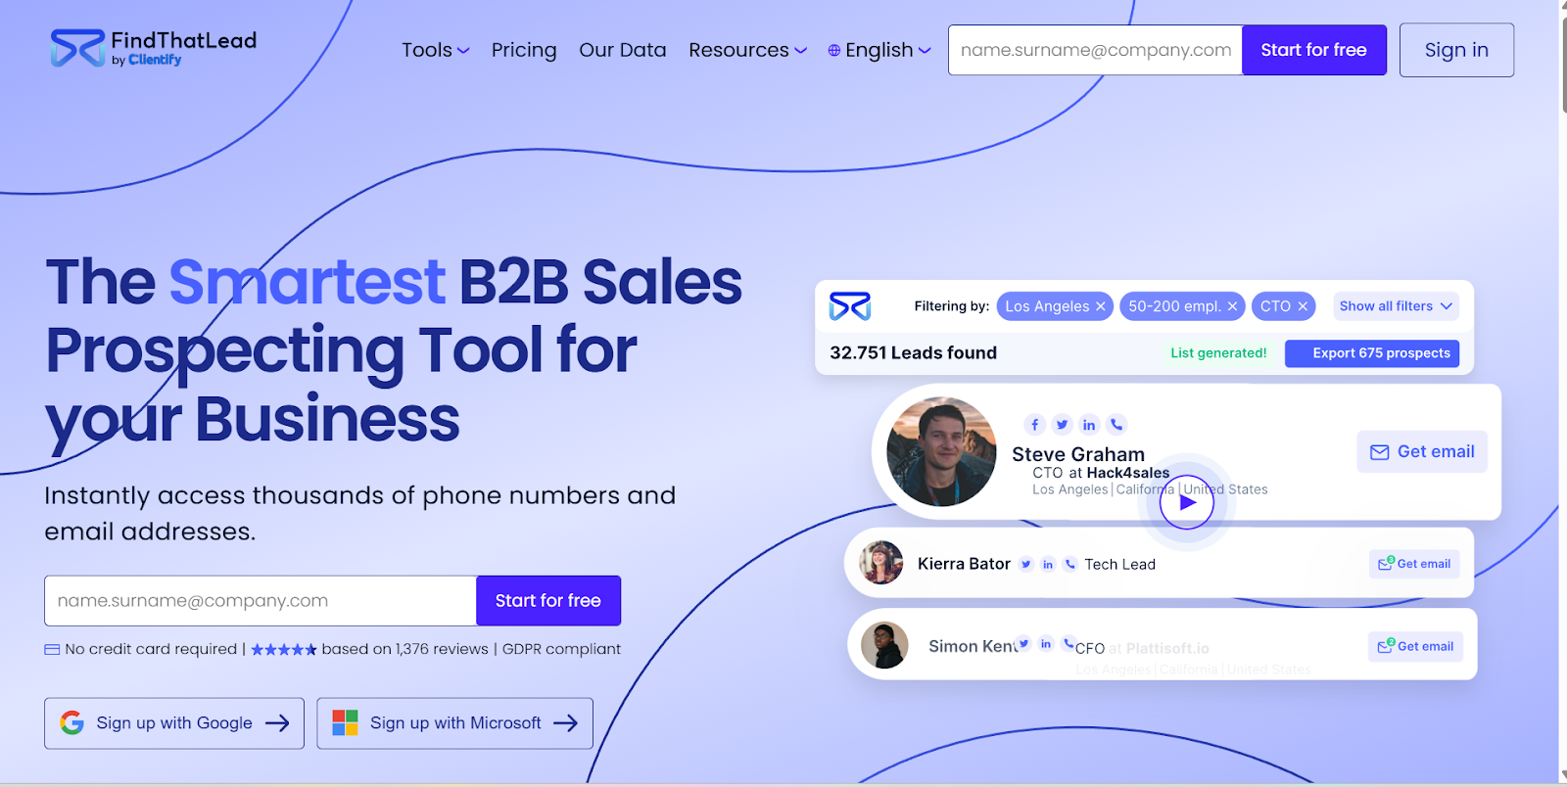Viewport: 1567px width, 787px height.
Task: Focus the hero email input field
Action: 261,601
